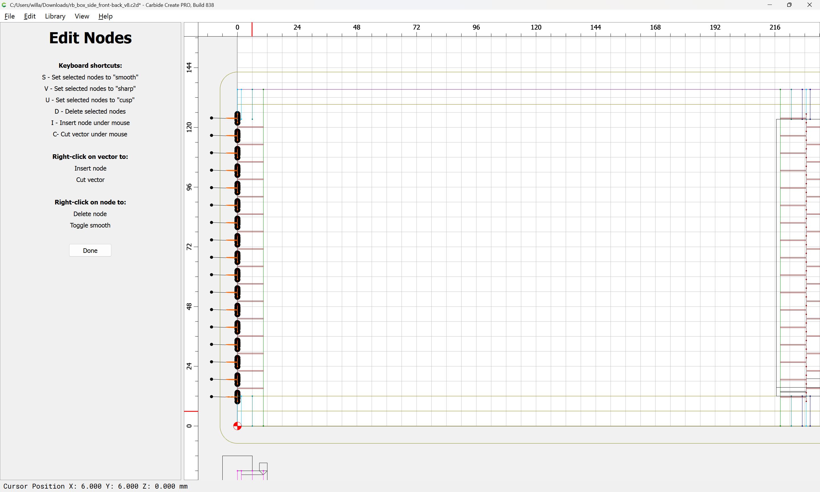820x492 pixels.
Task: Minimize the Carbide Create window
Action: [770, 5]
